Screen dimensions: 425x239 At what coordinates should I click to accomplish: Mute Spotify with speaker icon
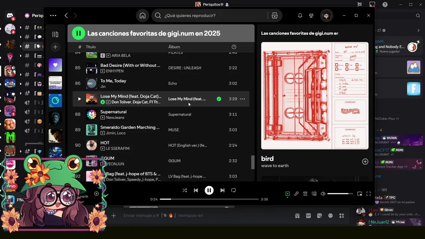tap(323, 194)
